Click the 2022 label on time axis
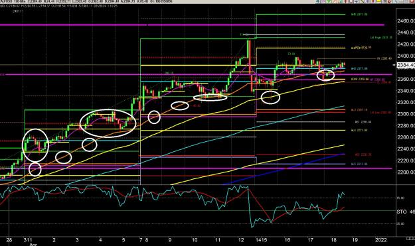Viewport: 415px width, 246px height. (x=381, y=240)
